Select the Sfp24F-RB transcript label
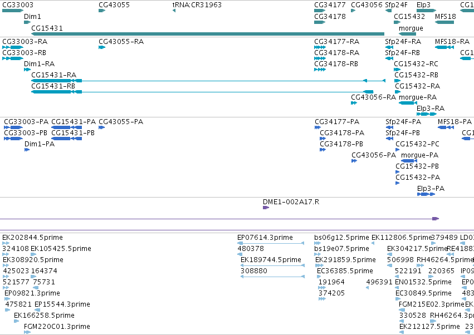Viewport: 474px width, 335px height. point(403,53)
